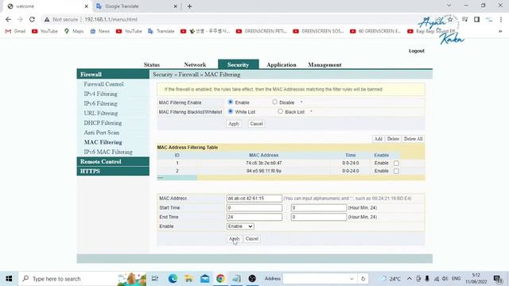
Task: Open File Explorer from taskbar
Action: [x=188, y=279]
